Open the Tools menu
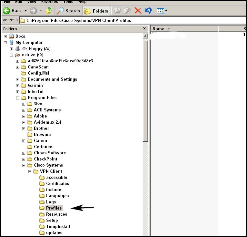 pos(68,2)
